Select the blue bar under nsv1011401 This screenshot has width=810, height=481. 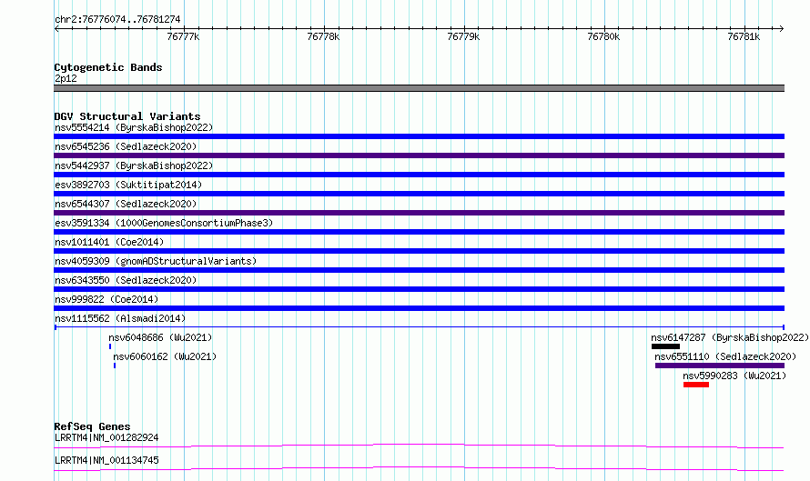point(419,251)
